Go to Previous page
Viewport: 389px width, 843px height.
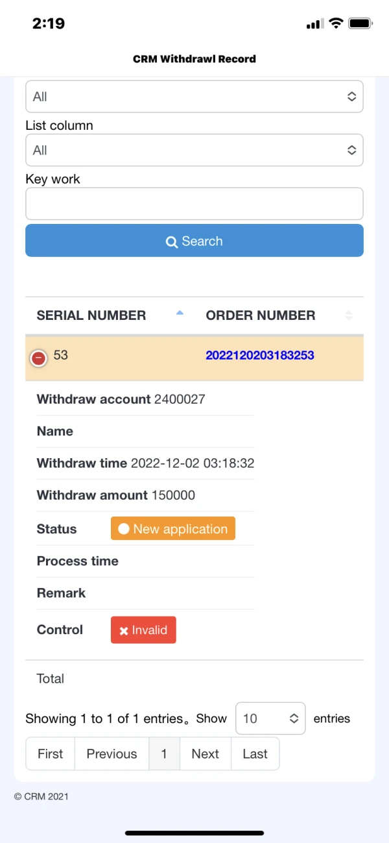click(112, 753)
